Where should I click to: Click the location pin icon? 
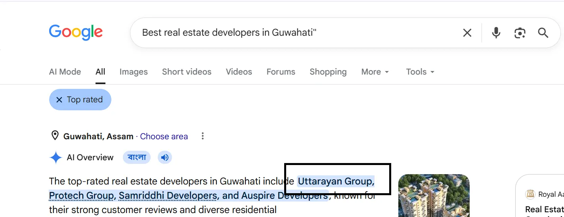coord(55,136)
